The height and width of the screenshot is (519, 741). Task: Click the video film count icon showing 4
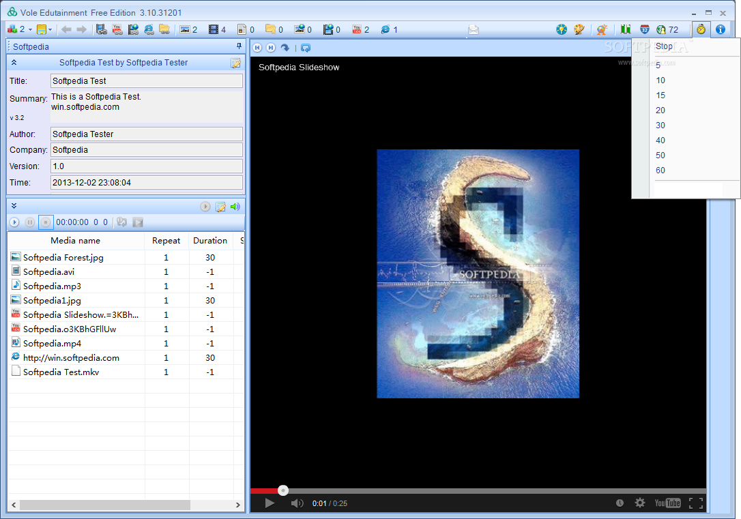(214, 29)
